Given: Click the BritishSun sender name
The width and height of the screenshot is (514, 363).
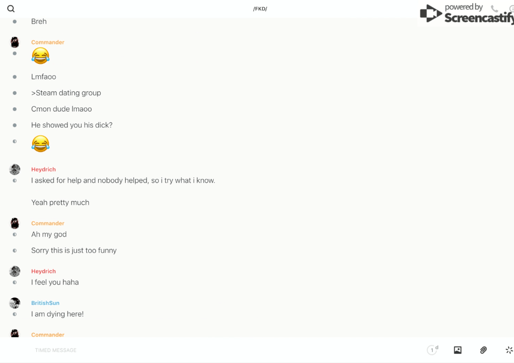Looking at the screenshot, I should 45,303.
